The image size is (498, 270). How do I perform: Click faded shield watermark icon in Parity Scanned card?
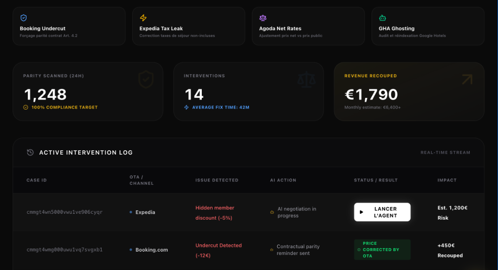click(x=146, y=79)
